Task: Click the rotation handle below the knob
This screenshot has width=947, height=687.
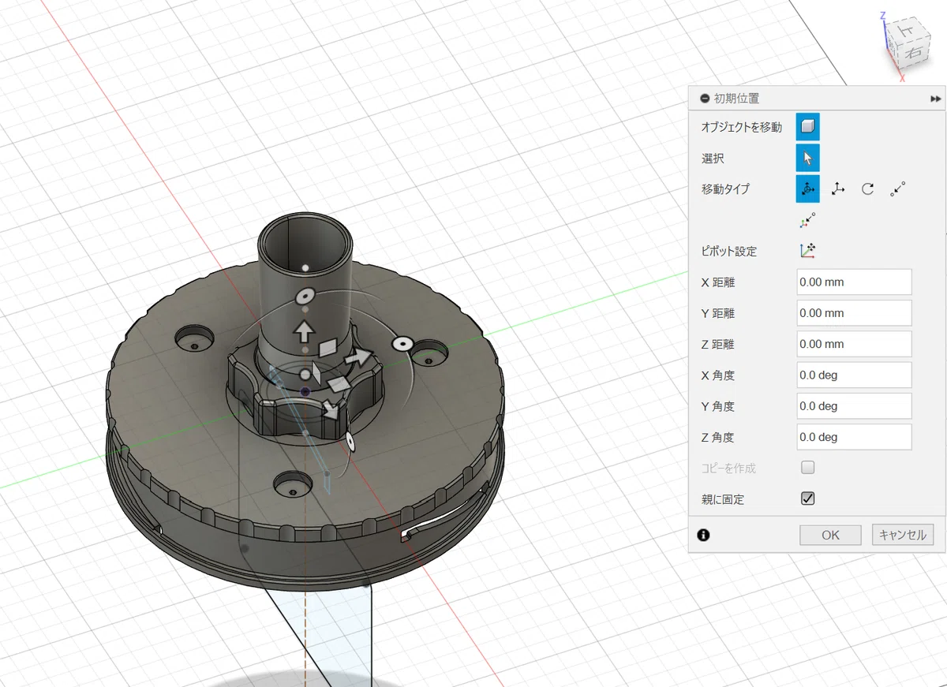Action: 351,443
